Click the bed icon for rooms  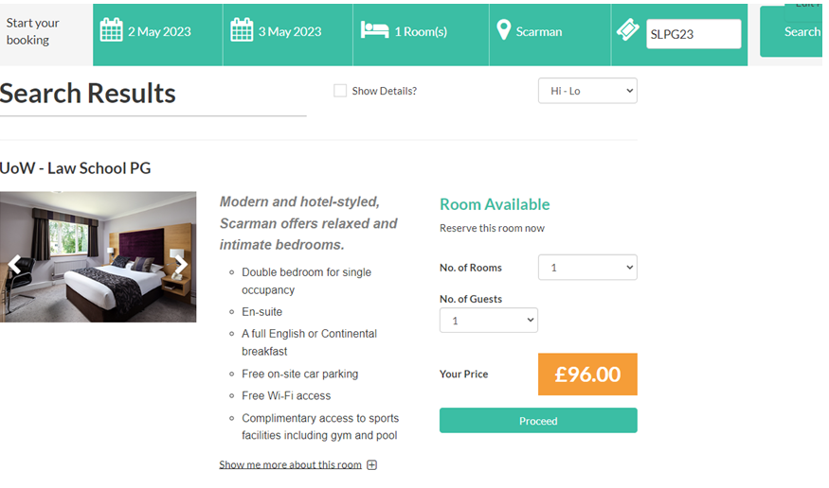coord(374,30)
